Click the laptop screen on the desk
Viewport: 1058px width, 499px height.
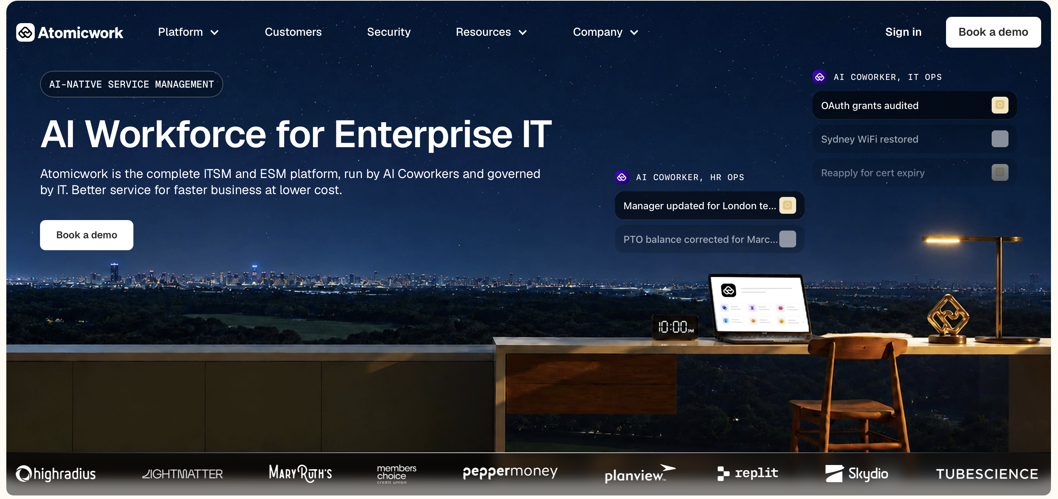pyautogui.click(x=759, y=304)
